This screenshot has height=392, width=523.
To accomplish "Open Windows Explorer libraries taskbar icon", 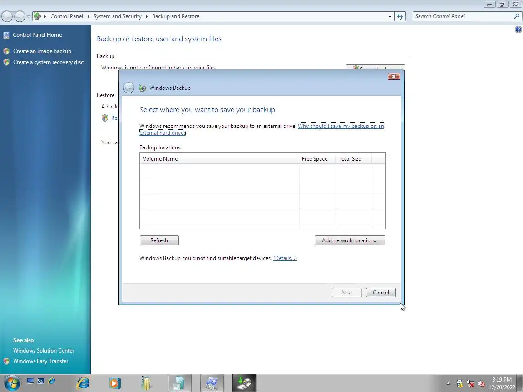I will coord(146,383).
